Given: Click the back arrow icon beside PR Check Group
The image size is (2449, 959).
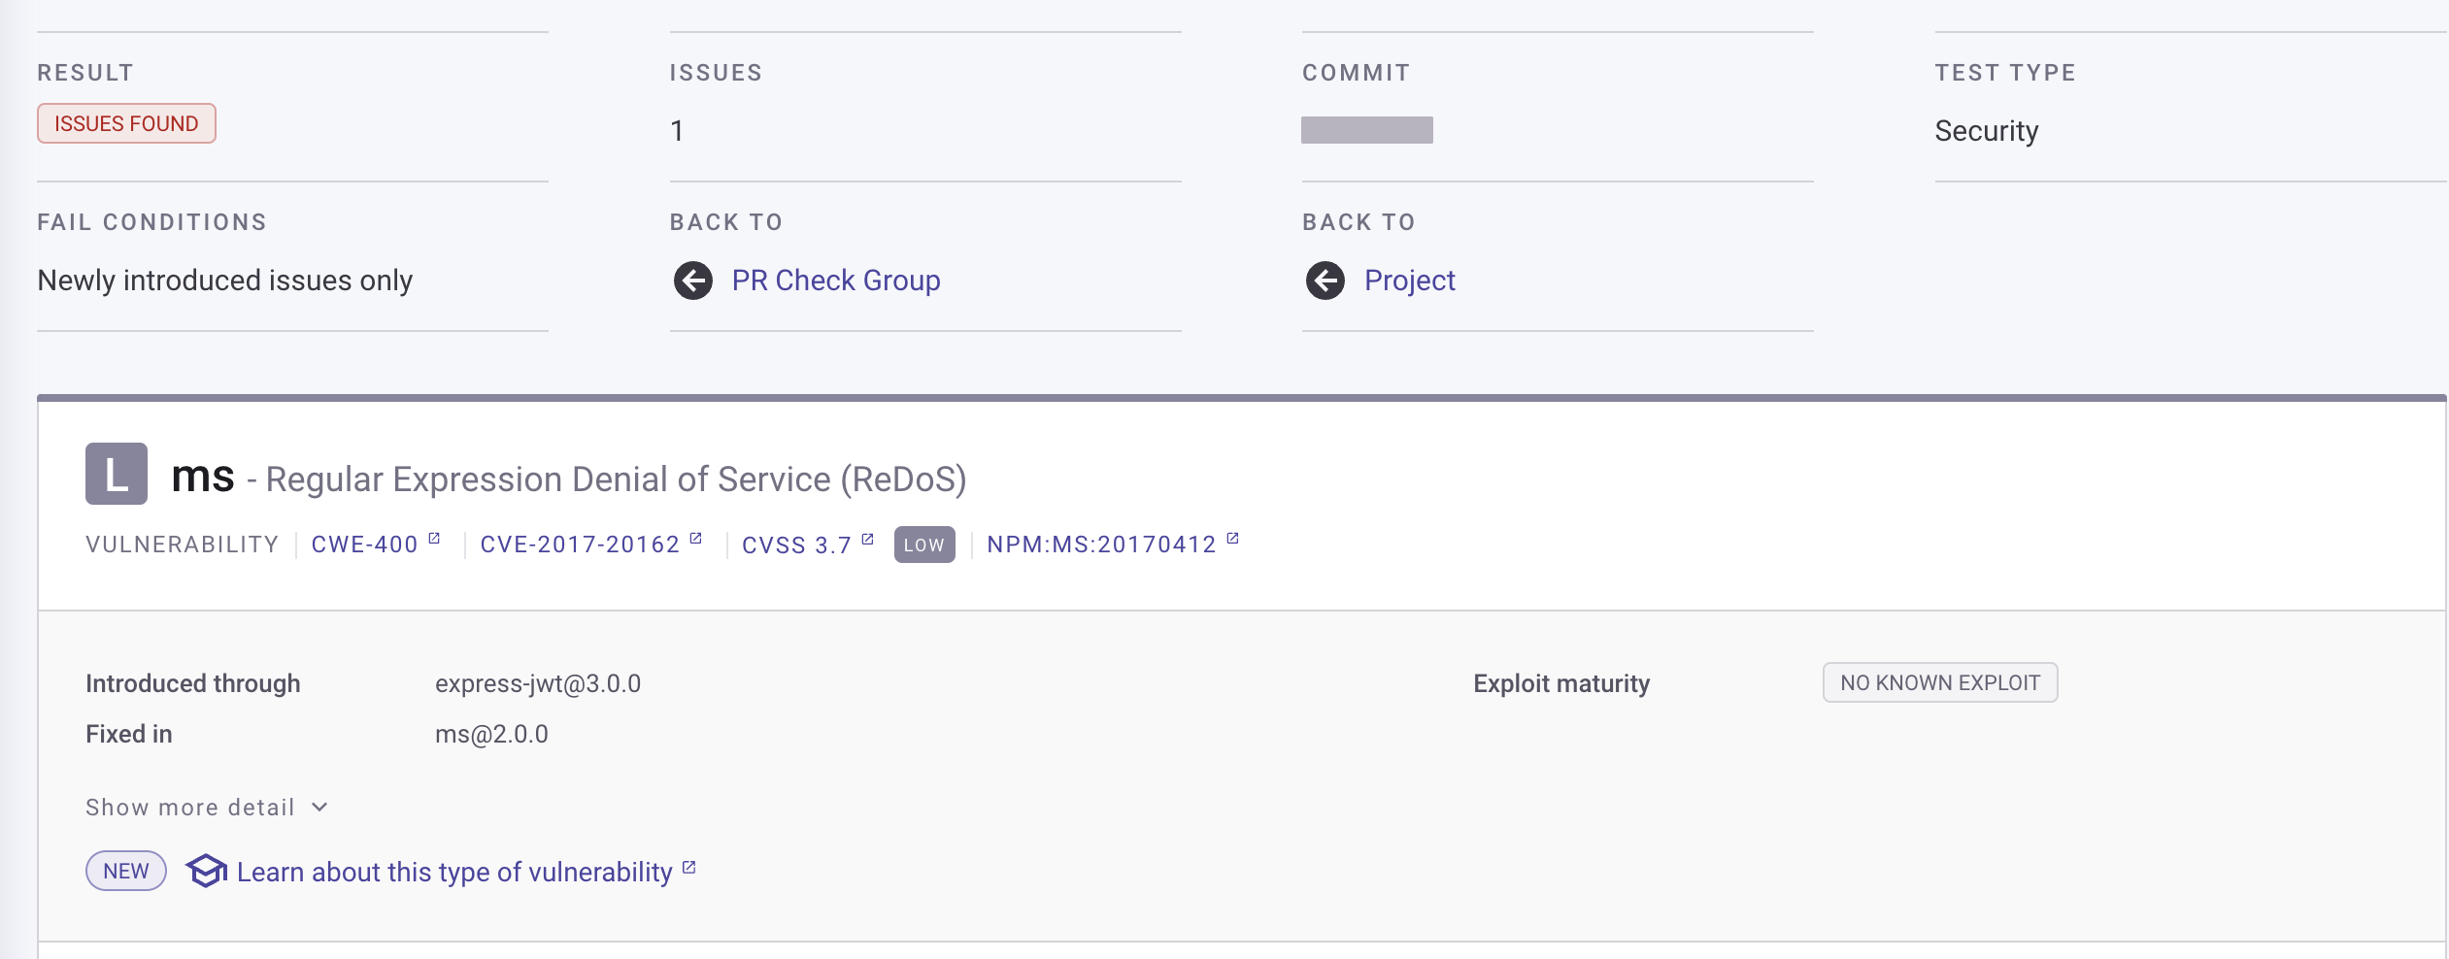Looking at the screenshot, I should (693, 281).
